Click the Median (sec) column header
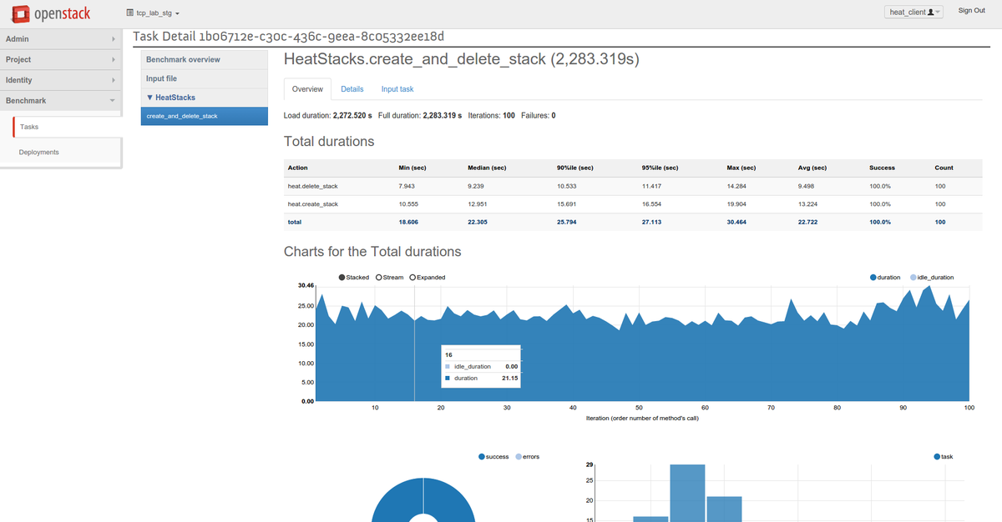 click(x=487, y=168)
